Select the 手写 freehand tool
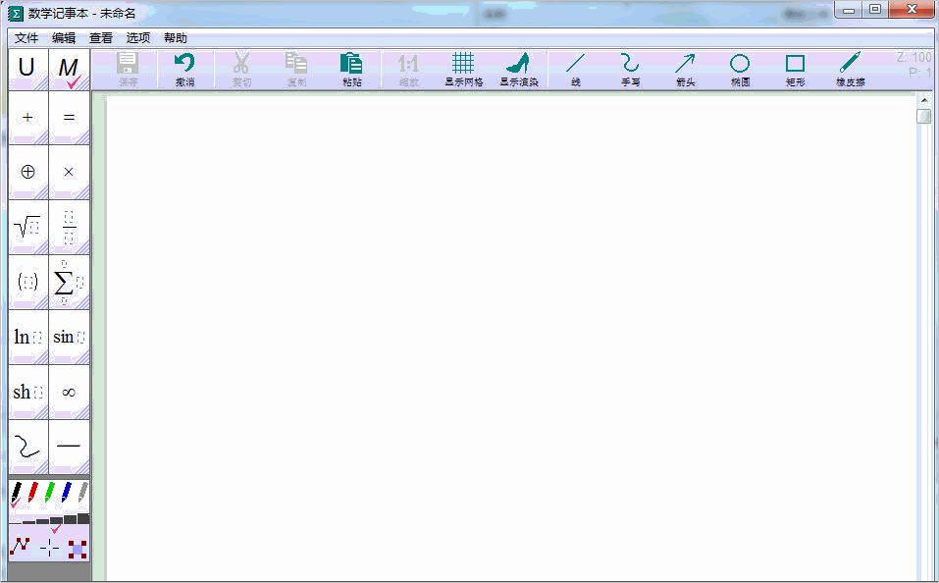This screenshot has height=583, width=939. coord(630,69)
